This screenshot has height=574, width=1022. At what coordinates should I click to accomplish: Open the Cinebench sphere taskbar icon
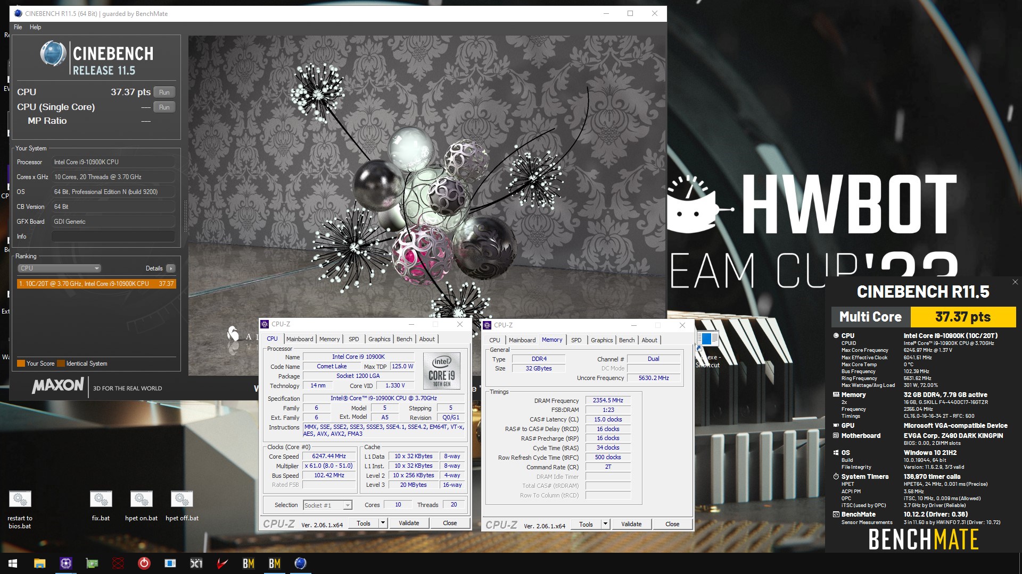301,563
